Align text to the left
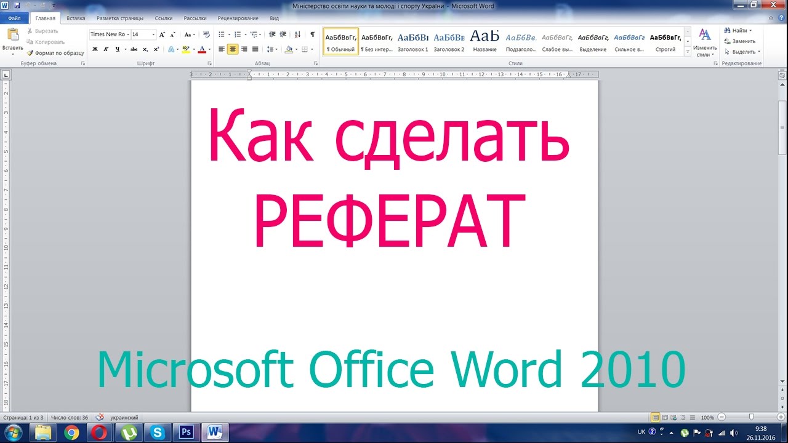The image size is (788, 443). (x=222, y=49)
